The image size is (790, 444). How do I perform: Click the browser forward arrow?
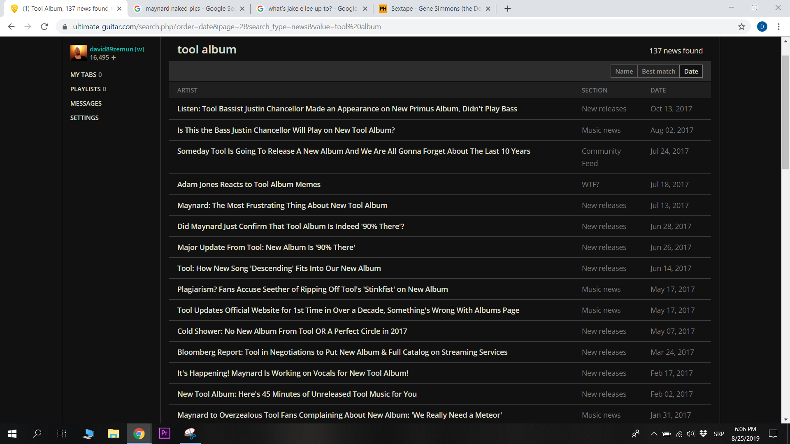[x=28, y=27]
